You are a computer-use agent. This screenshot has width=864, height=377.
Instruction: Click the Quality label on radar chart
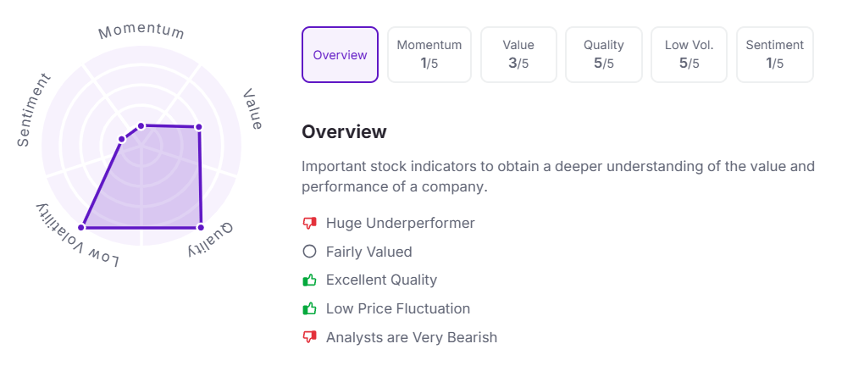[211, 239]
